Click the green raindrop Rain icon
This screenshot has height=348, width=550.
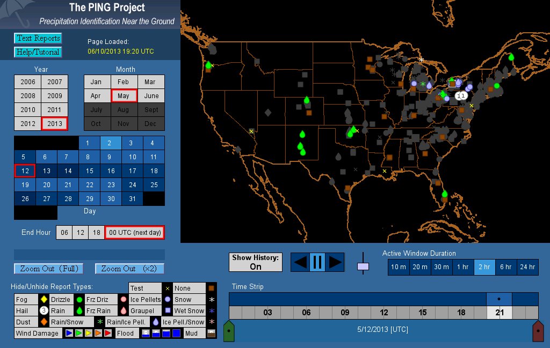click(79, 310)
